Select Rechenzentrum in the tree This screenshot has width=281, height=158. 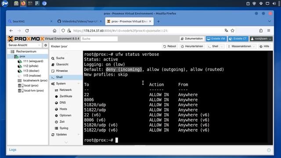coord(26,51)
